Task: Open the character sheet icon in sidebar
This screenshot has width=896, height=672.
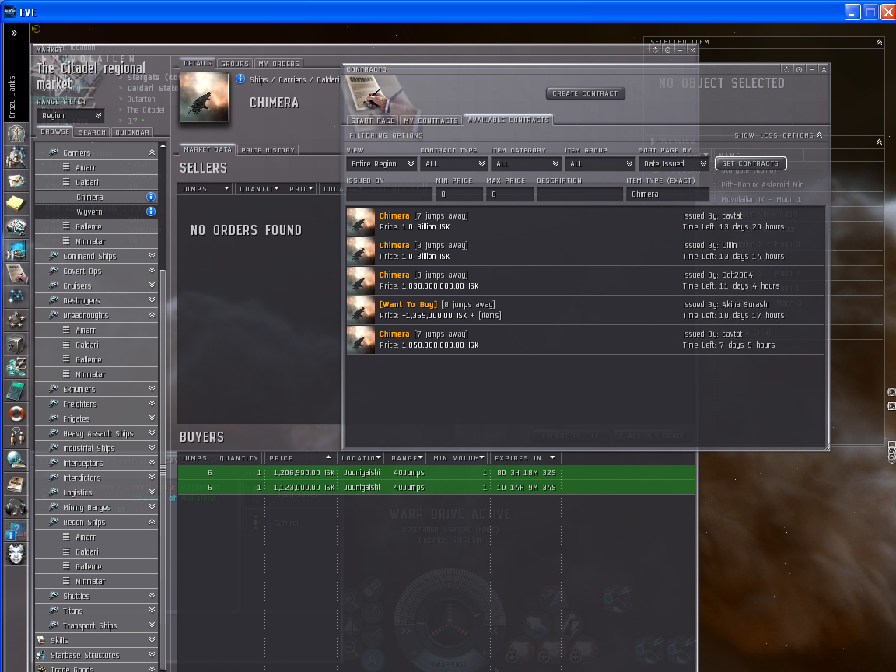Action: click(16, 133)
